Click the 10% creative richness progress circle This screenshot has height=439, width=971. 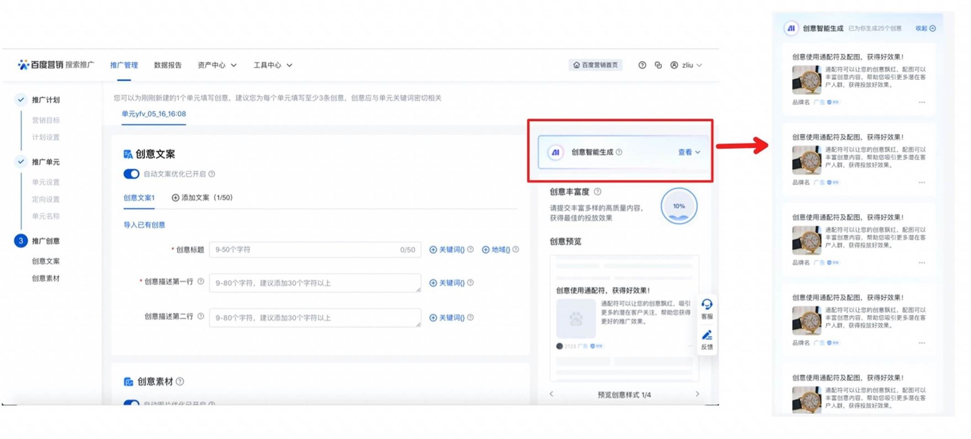(x=679, y=206)
